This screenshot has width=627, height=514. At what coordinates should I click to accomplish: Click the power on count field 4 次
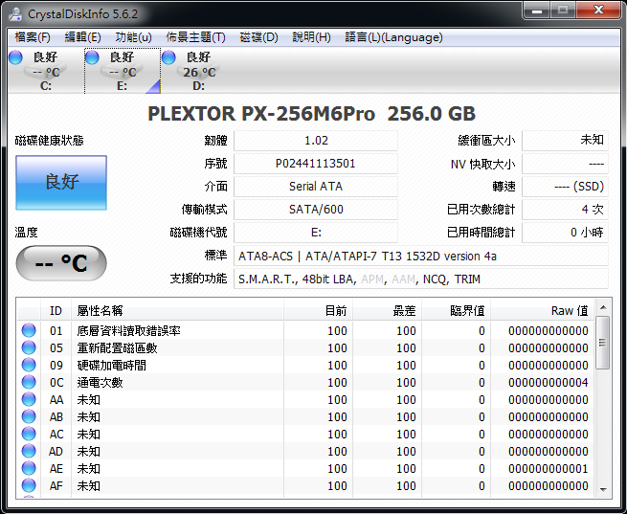pyautogui.click(x=566, y=210)
